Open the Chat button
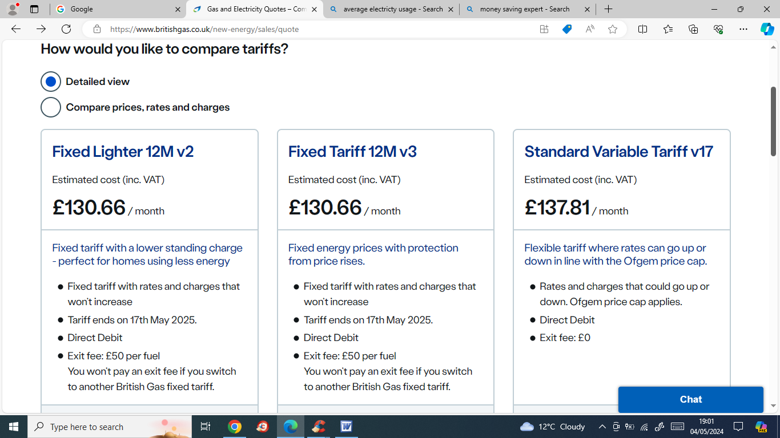This screenshot has height=438, width=780. 690,399
